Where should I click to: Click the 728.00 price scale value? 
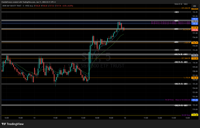194,71
